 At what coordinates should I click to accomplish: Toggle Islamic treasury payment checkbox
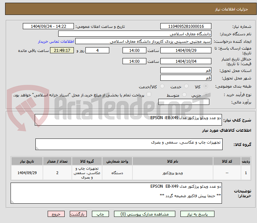coord(149,94)
